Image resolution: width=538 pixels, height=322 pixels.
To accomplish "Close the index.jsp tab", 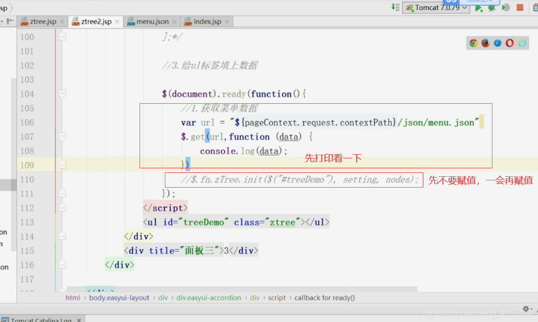I will [227, 22].
